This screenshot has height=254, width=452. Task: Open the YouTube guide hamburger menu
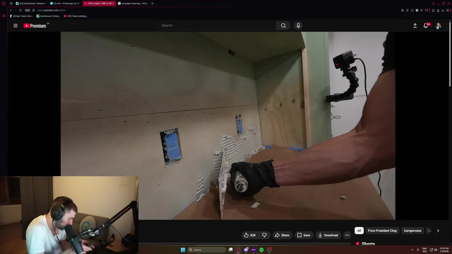16,25
